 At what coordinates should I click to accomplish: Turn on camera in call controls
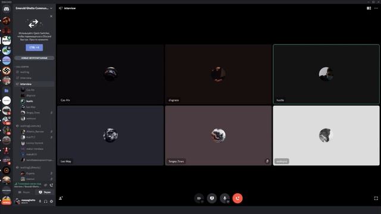(199, 198)
